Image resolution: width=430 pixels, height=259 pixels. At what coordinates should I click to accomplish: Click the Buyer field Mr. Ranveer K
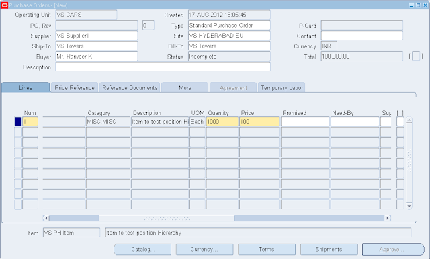point(97,57)
